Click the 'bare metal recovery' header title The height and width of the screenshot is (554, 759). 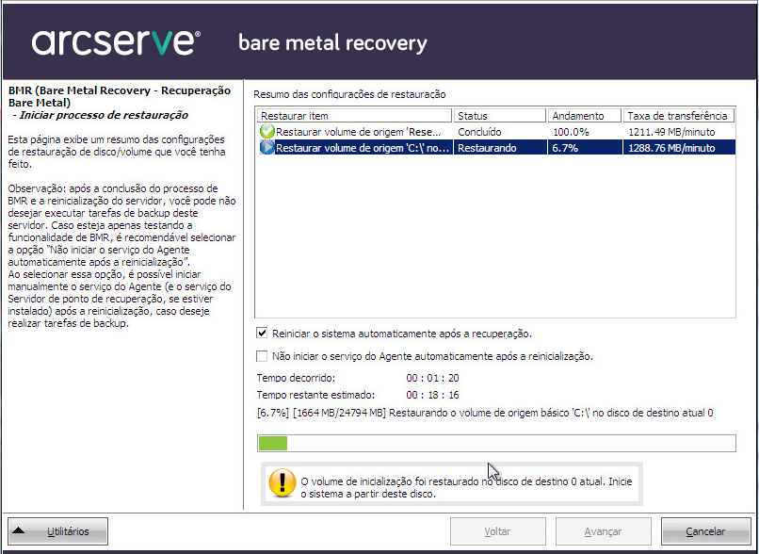[x=333, y=42]
